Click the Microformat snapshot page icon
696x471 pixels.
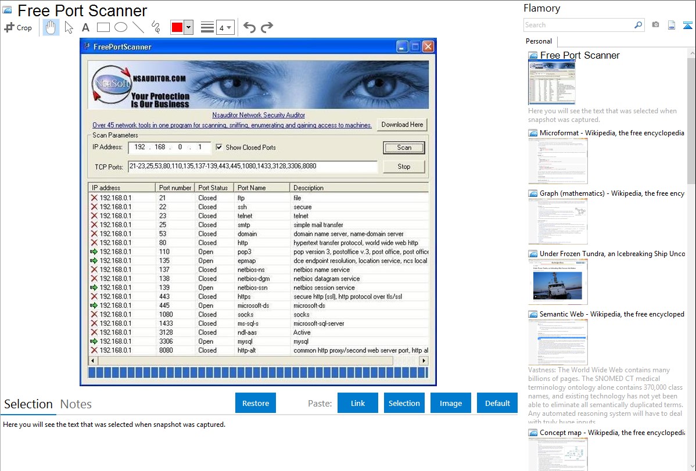click(533, 133)
